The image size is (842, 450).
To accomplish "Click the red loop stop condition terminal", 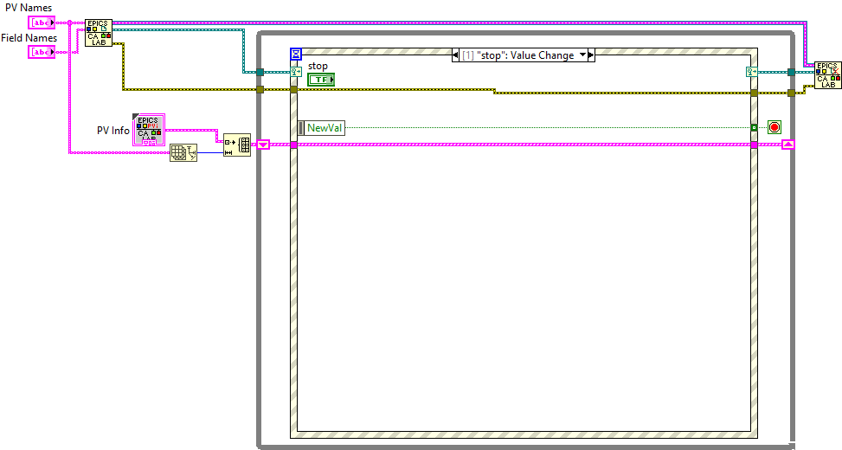I will [x=774, y=127].
